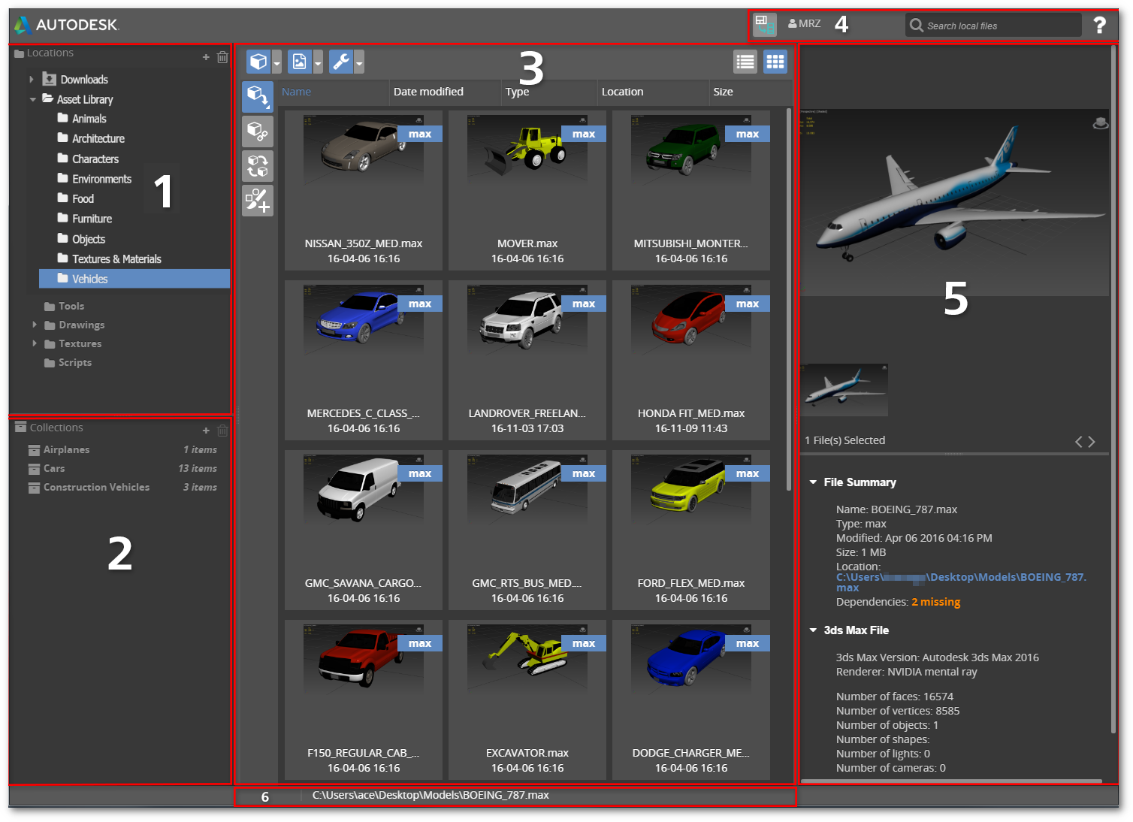The width and height of the screenshot is (1133, 822).
Task: Select the Vehicles folder
Action: 134,279
